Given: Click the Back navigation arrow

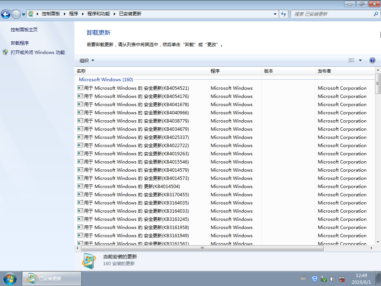Looking at the screenshot, I should (6, 14).
